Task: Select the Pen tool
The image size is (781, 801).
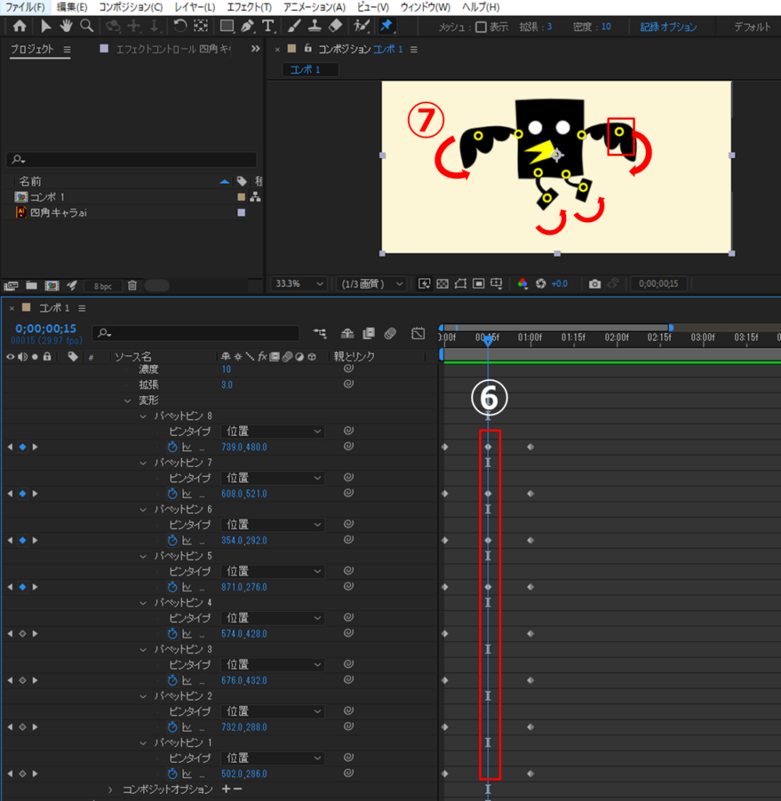Action: click(247, 26)
